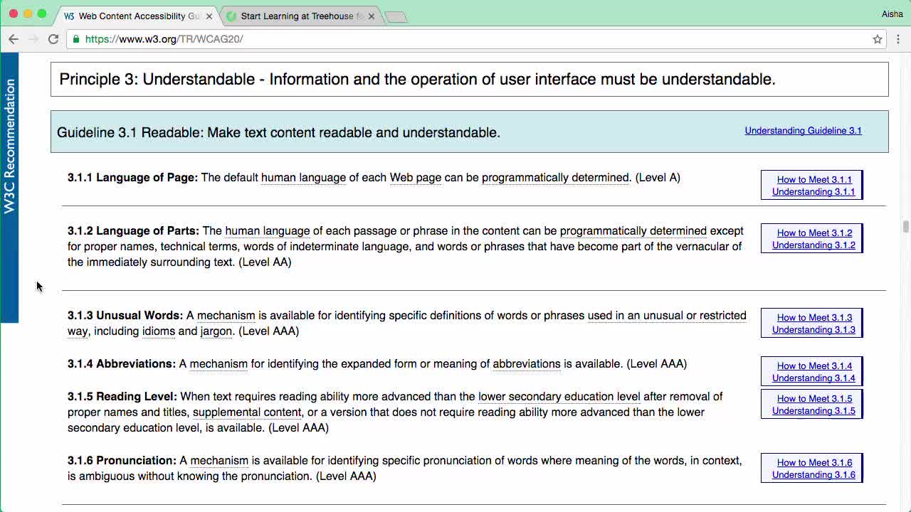Viewport: 911px width, 512px height.
Task: Click the '3.1.6 Pronunciation:' label
Action: pyautogui.click(x=122, y=461)
